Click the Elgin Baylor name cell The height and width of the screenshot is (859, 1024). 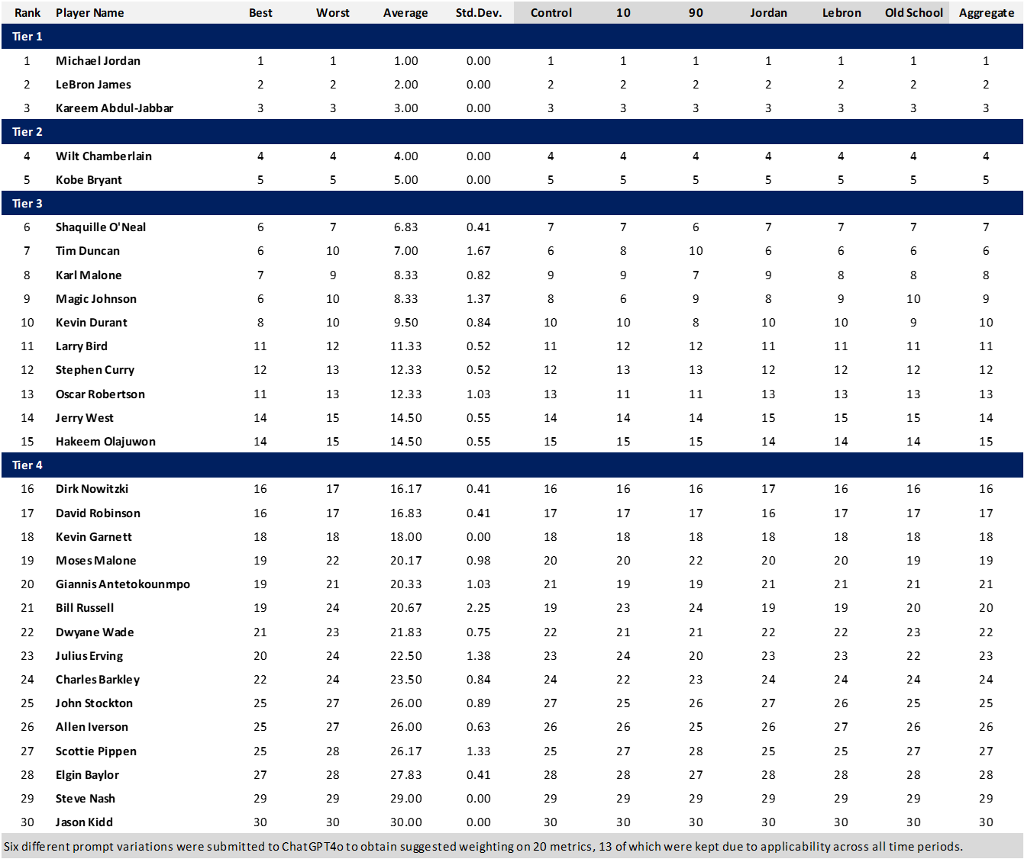click(x=87, y=775)
